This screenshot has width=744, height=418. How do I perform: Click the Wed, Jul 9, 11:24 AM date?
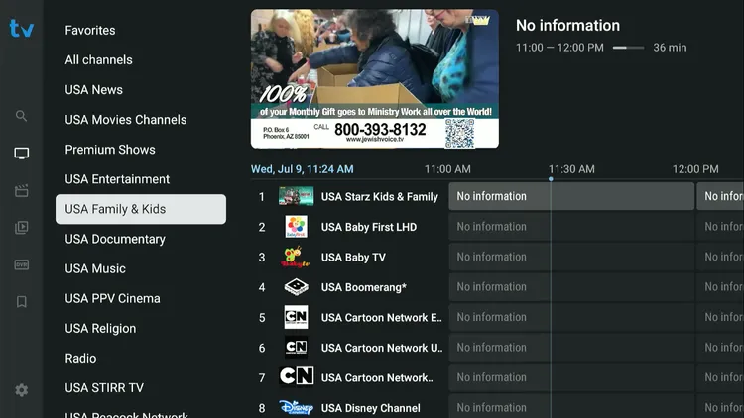pyautogui.click(x=303, y=169)
